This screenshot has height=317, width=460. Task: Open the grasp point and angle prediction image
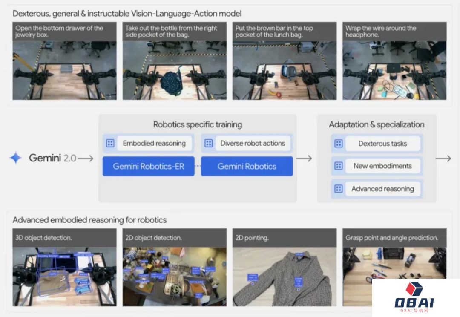coord(394,263)
